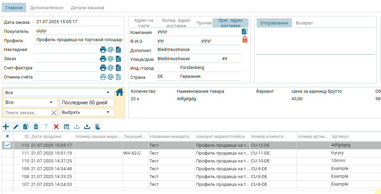Sort by the 'Дата продажи' column header
This screenshot has height=194, width=381.
[x=46, y=137]
